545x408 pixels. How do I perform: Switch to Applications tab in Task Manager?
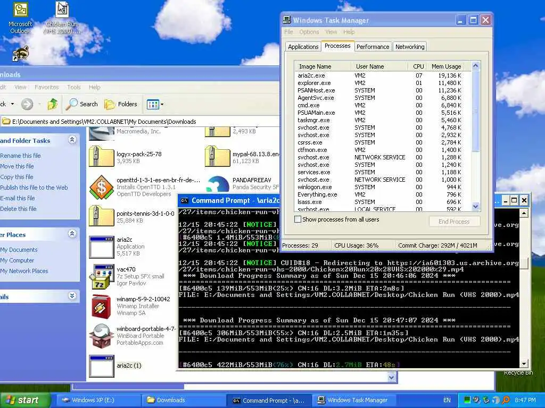[303, 47]
